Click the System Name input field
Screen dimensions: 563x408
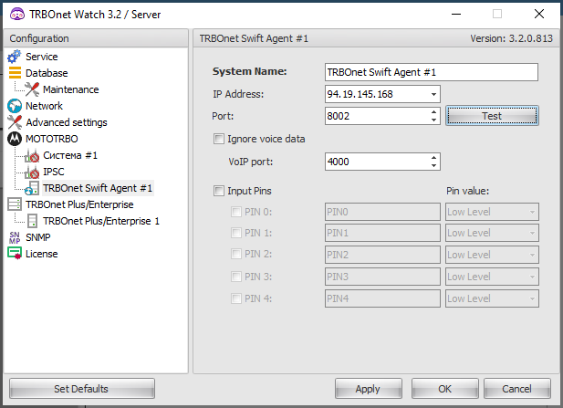tap(432, 72)
